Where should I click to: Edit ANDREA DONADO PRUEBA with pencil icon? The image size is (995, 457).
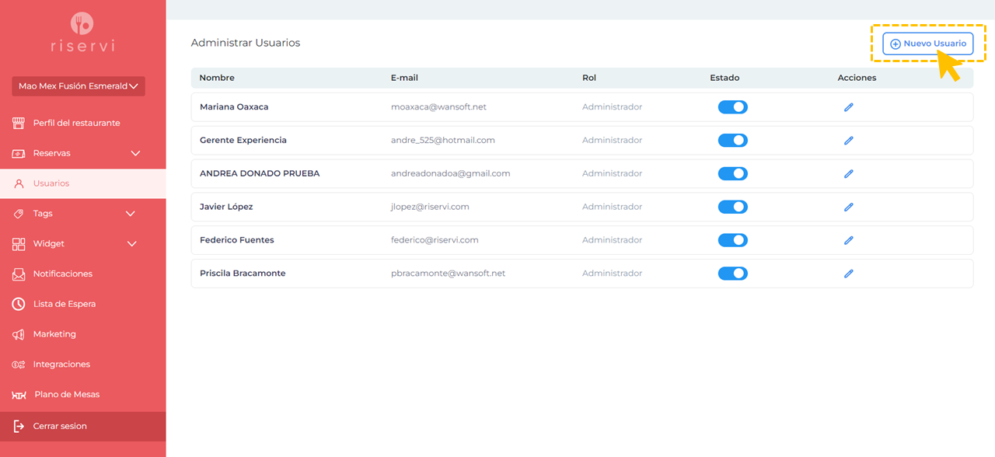tap(849, 174)
